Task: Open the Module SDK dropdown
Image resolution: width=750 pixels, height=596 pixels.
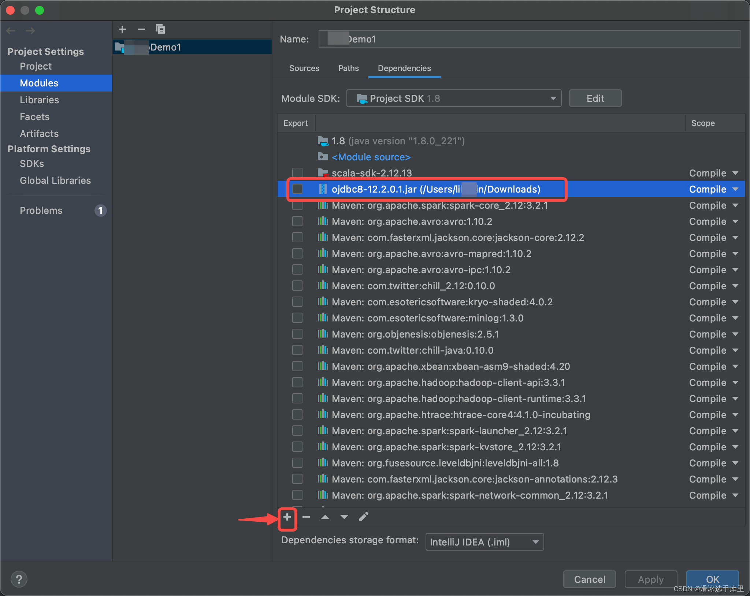Action: pyautogui.click(x=553, y=98)
